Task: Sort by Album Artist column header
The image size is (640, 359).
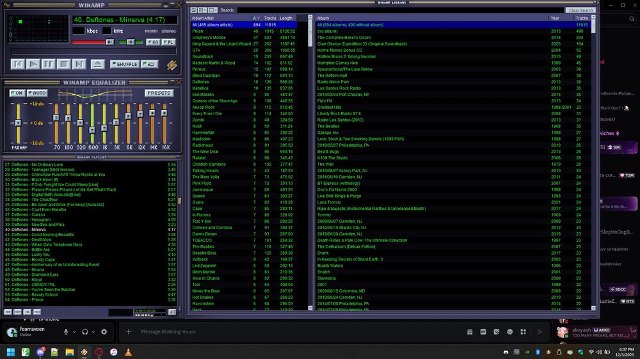Action: 221,18
